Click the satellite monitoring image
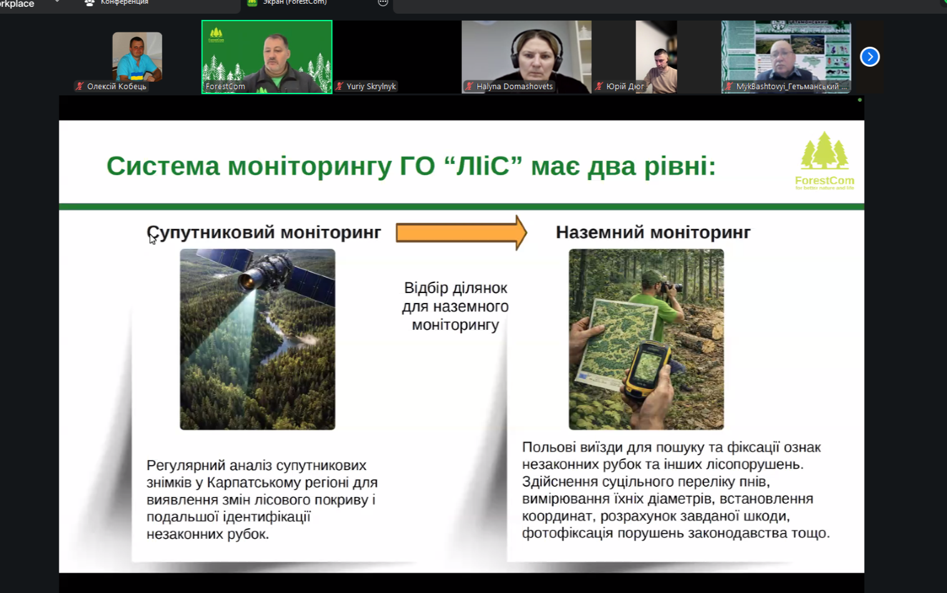This screenshot has height=593, width=947. (257, 339)
